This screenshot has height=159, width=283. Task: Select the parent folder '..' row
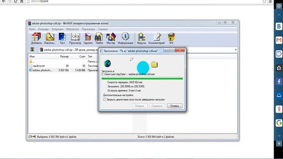coord(63,61)
